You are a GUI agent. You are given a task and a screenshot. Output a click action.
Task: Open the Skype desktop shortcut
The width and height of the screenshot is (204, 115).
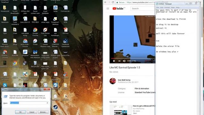[x=5, y=85]
